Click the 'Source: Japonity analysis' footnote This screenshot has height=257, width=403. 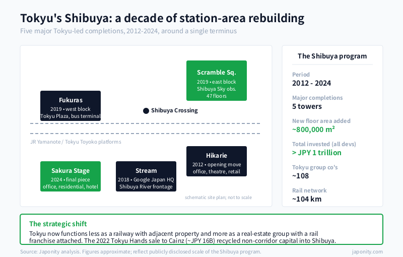point(141,251)
